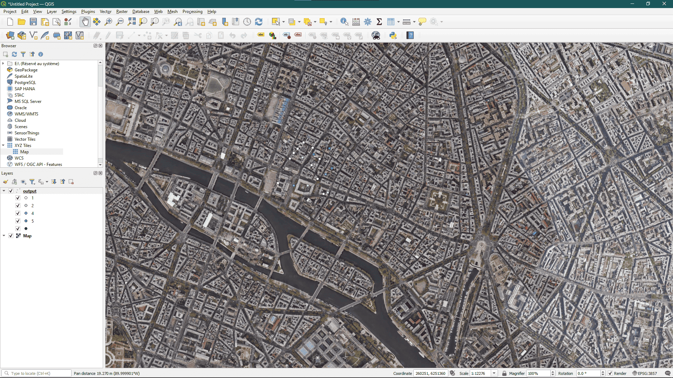Image resolution: width=673 pixels, height=378 pixels.
Task: Refresh the Browser panel
Action: coord(14,54)
